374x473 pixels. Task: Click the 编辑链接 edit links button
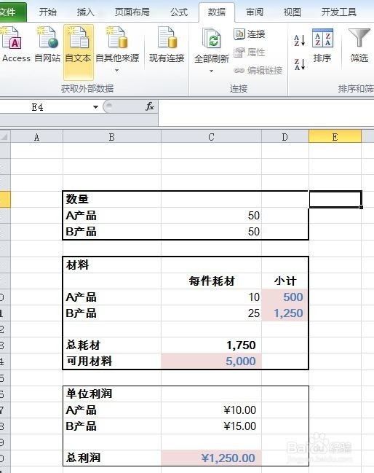click(258, 71)
